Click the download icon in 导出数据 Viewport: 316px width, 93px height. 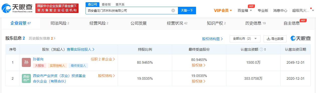[268, 39]
